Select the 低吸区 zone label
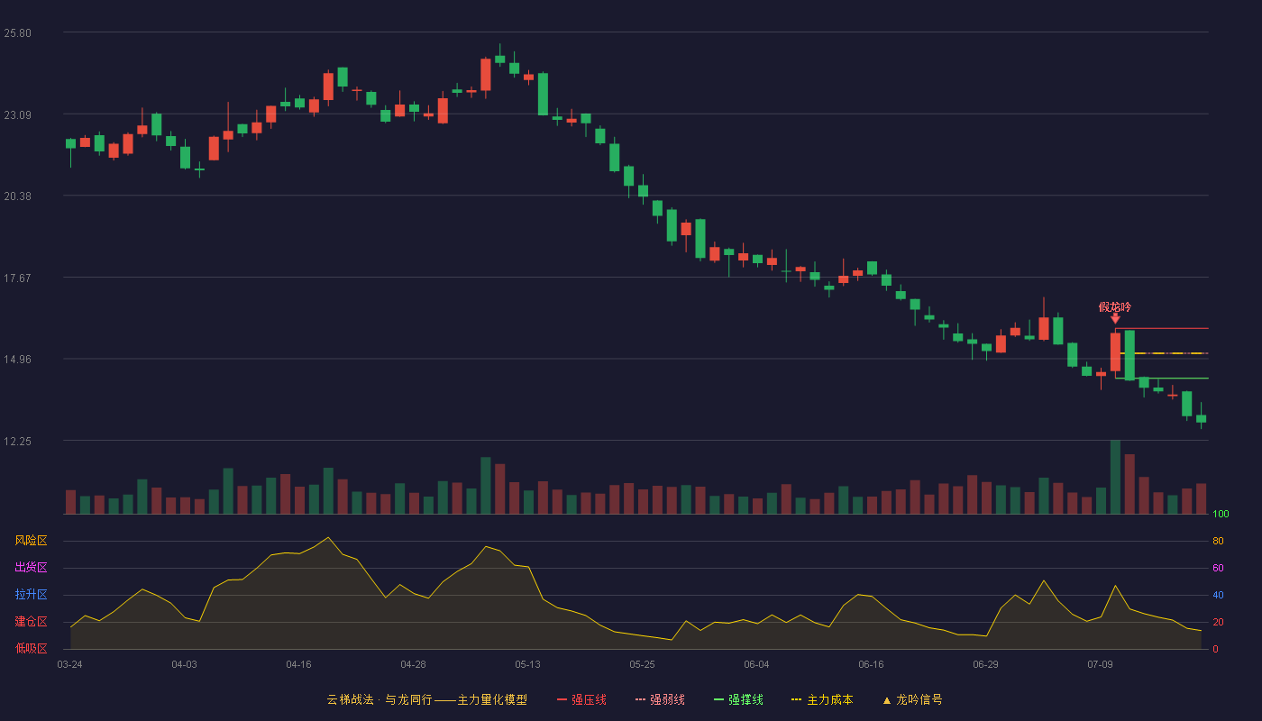1262x721 pixels. click(x=31, y=648)
